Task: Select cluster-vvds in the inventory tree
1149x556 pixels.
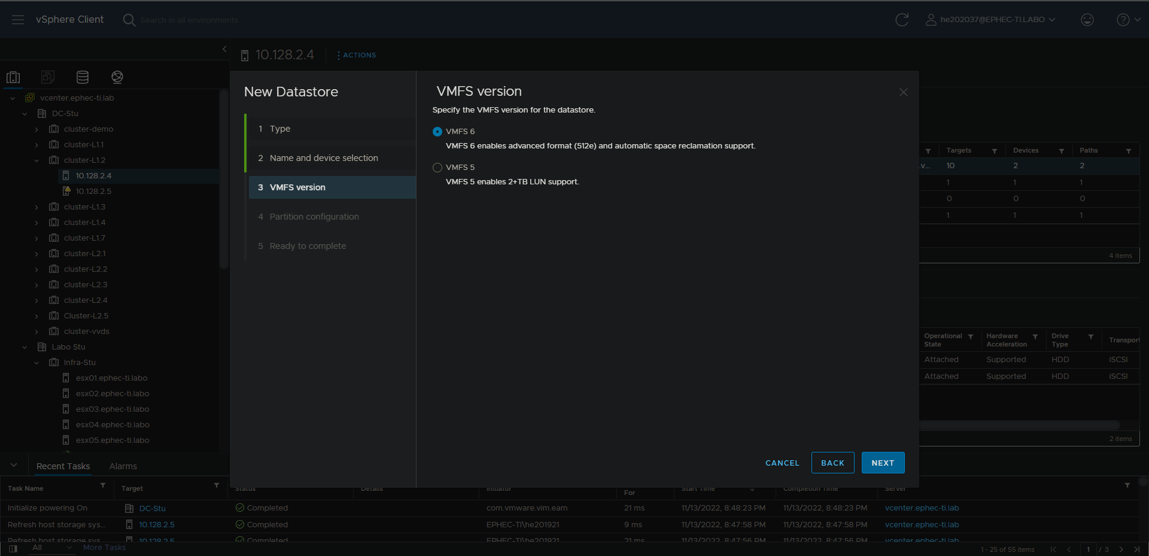Action: 87,332
